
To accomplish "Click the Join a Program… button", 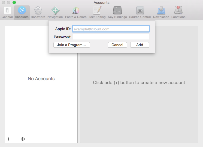I will (72, 45).
